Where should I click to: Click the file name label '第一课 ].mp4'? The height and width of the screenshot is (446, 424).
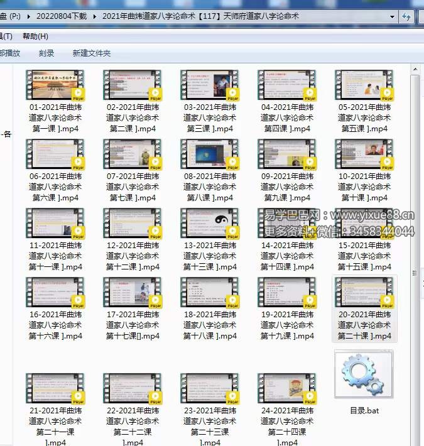pyautogui.click(x=55, y=129)
